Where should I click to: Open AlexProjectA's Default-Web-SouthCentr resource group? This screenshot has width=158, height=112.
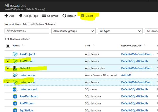click(x=137, y=54)
